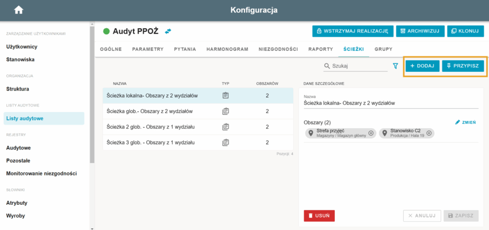The width and height of the screenshot is (489, 230).
Task: Open Wyroby in the sidebar
Action: (16, 216)
